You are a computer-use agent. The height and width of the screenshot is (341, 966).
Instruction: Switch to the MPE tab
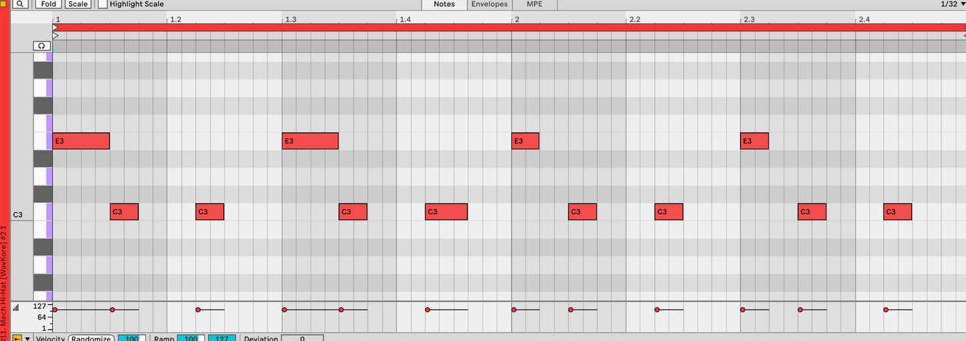click(x=535, y=4)
